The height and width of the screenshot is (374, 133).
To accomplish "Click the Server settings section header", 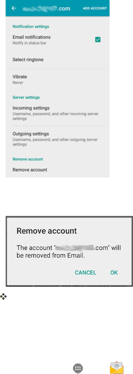I will coord(26,97).
